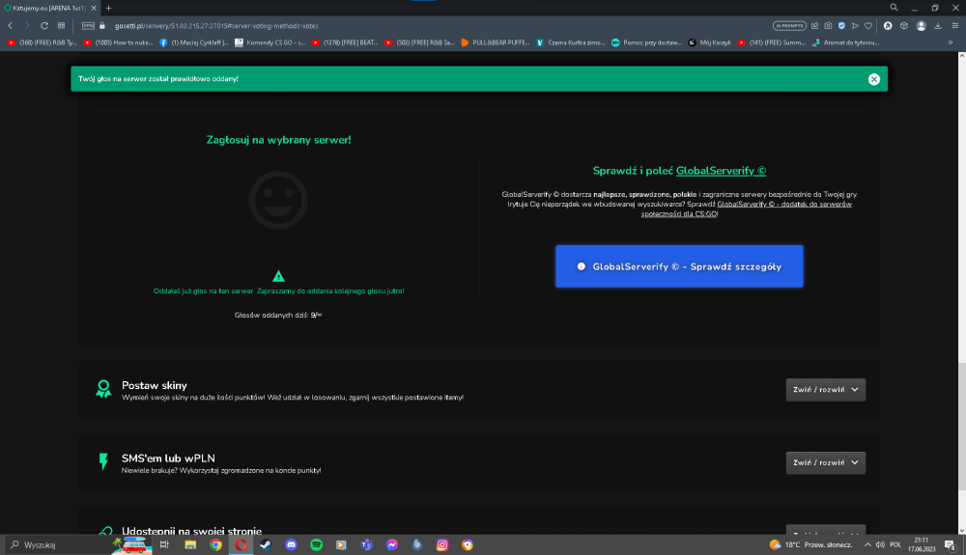966x555 pixels.
Task: Open the extensions cube icon
Action: (x=904, y=26)
